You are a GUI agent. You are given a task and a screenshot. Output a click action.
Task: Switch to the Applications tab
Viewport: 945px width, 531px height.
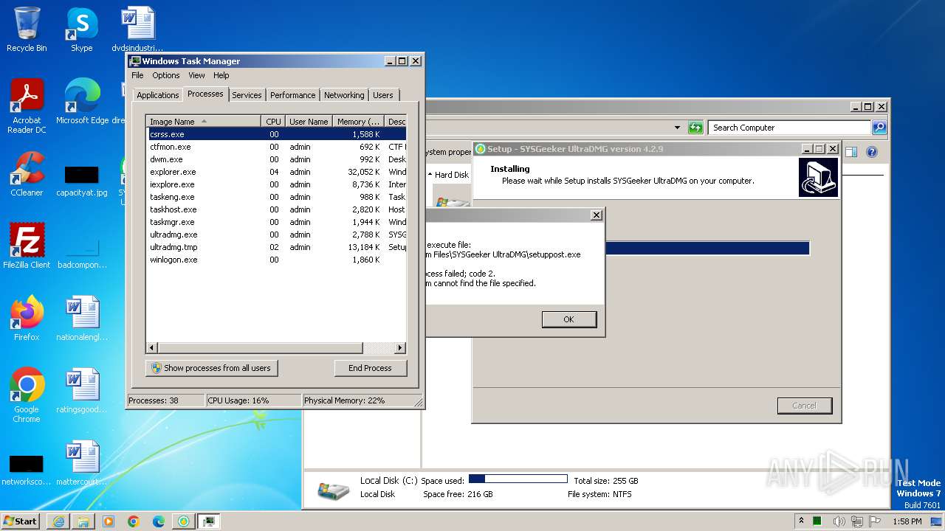158,95
